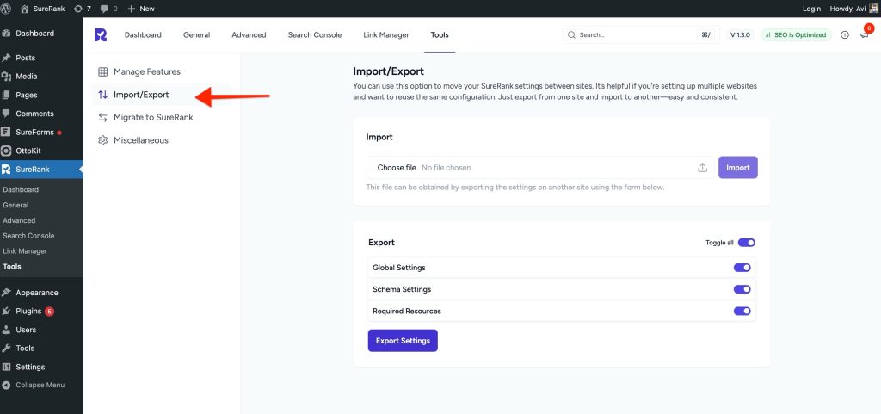This screenshot has height=414, width=881.
Task: Click the Miscellaneous gear icon
Action: (103, 140)
